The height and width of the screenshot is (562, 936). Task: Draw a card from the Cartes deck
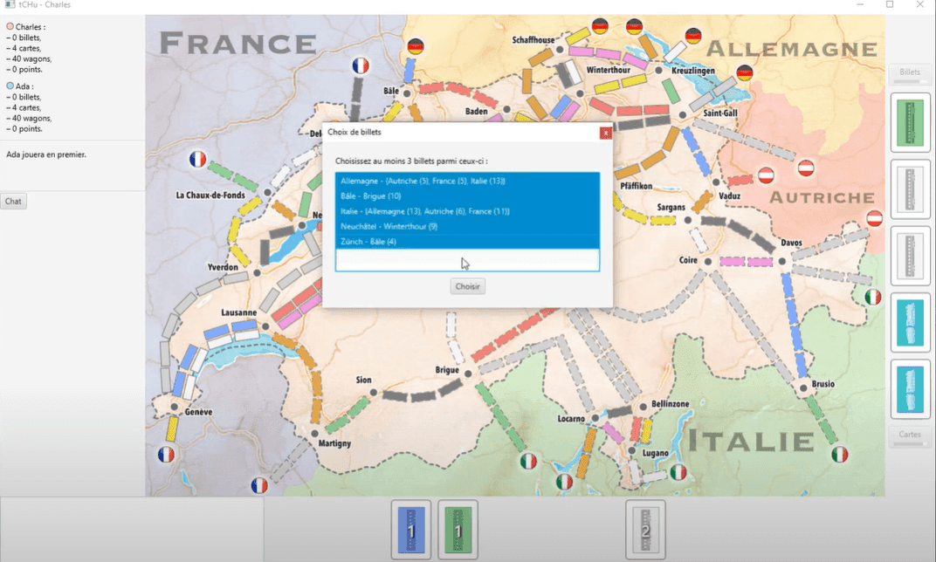911,437
